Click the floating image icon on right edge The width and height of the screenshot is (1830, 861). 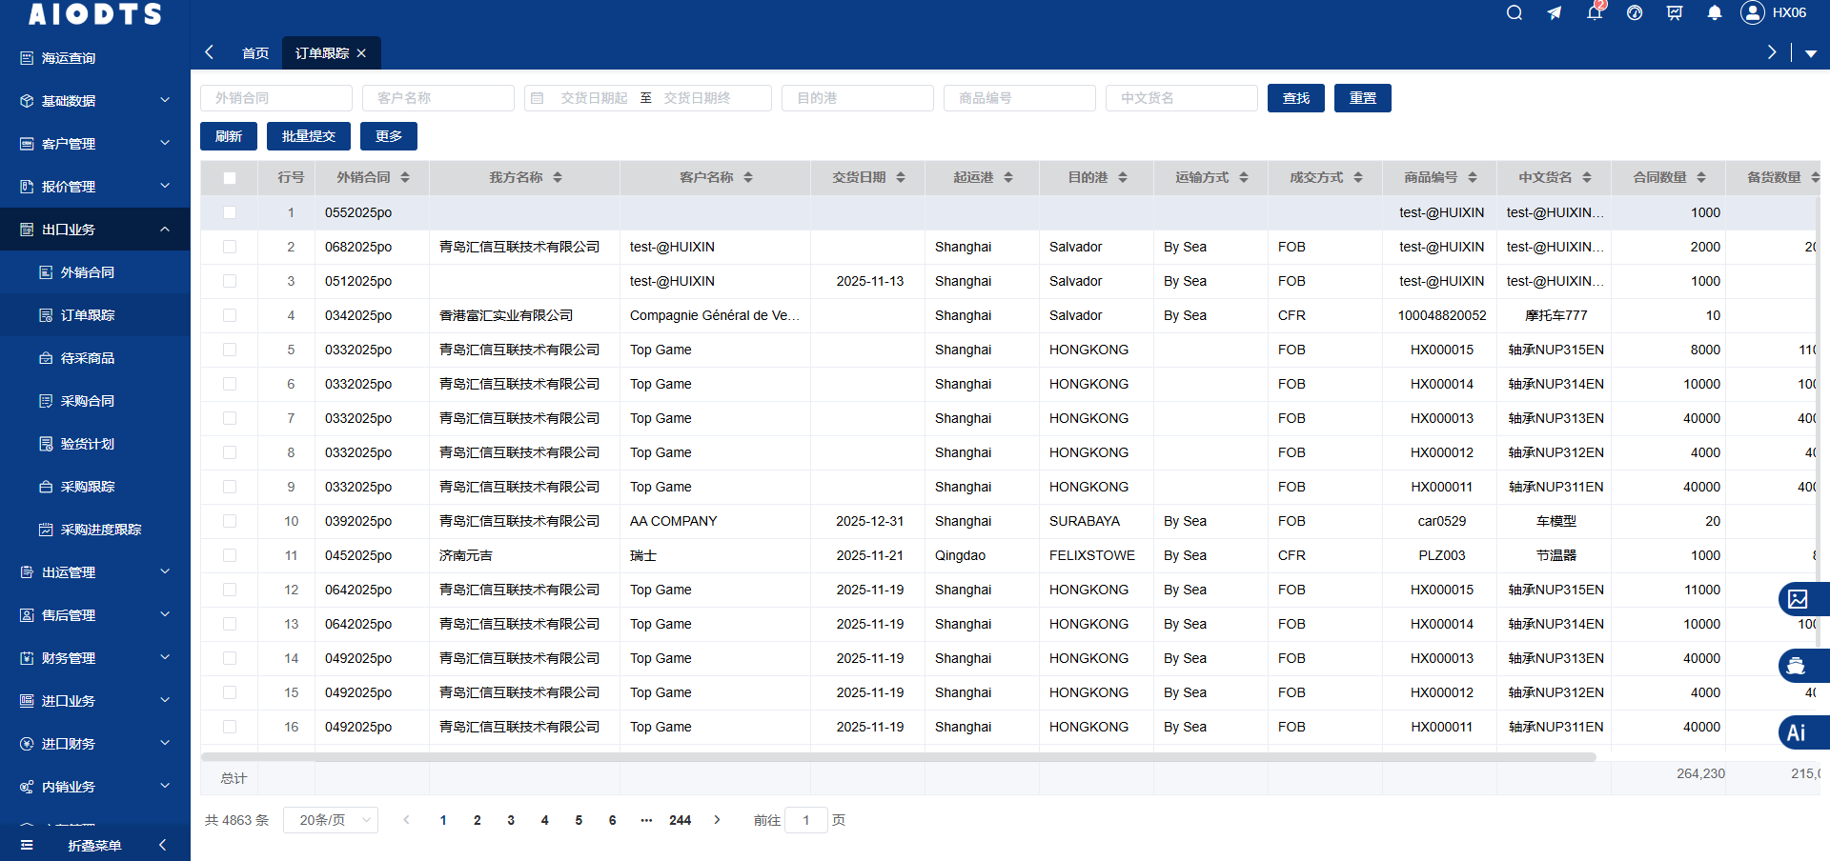tap(1799, 599)
